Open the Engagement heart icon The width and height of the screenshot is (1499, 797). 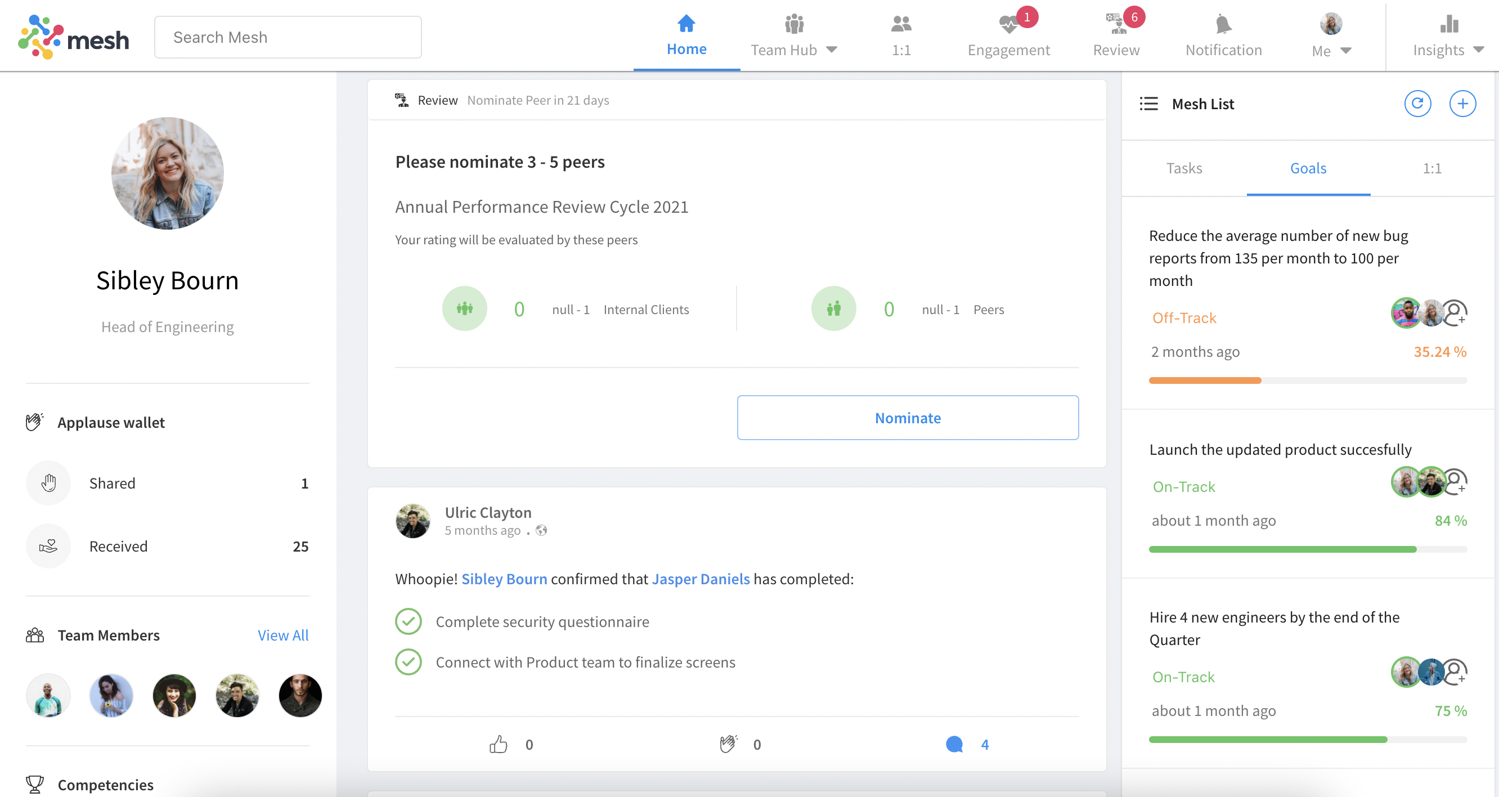click(x=1008, y=25)
